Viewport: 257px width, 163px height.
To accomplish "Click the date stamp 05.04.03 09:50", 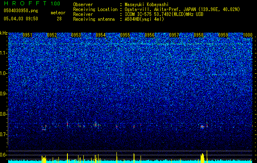I will point(21,19).
